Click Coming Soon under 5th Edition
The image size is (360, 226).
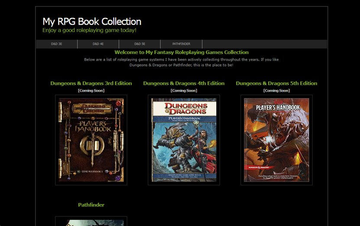click(276, 91)
